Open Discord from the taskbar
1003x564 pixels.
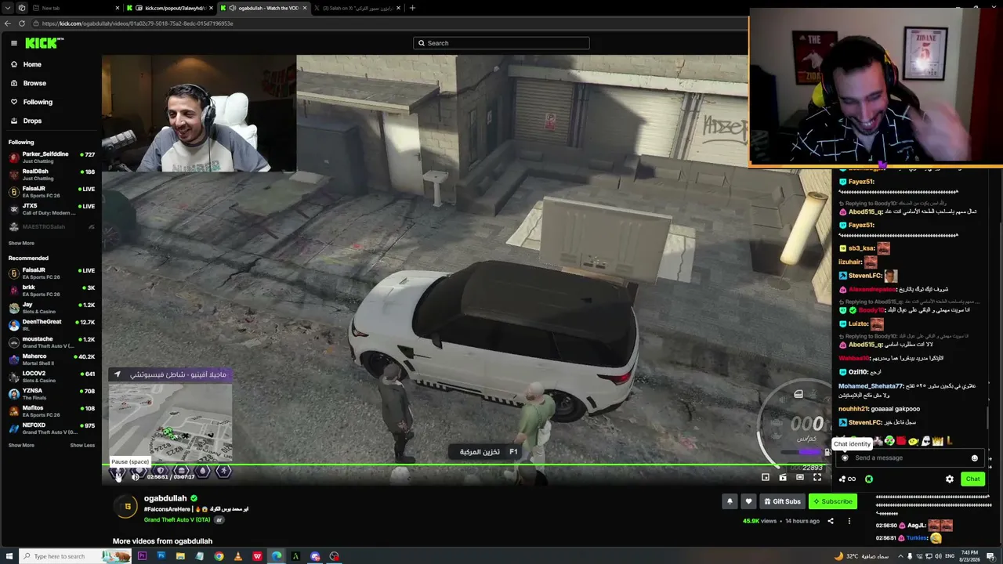[315, 556]
